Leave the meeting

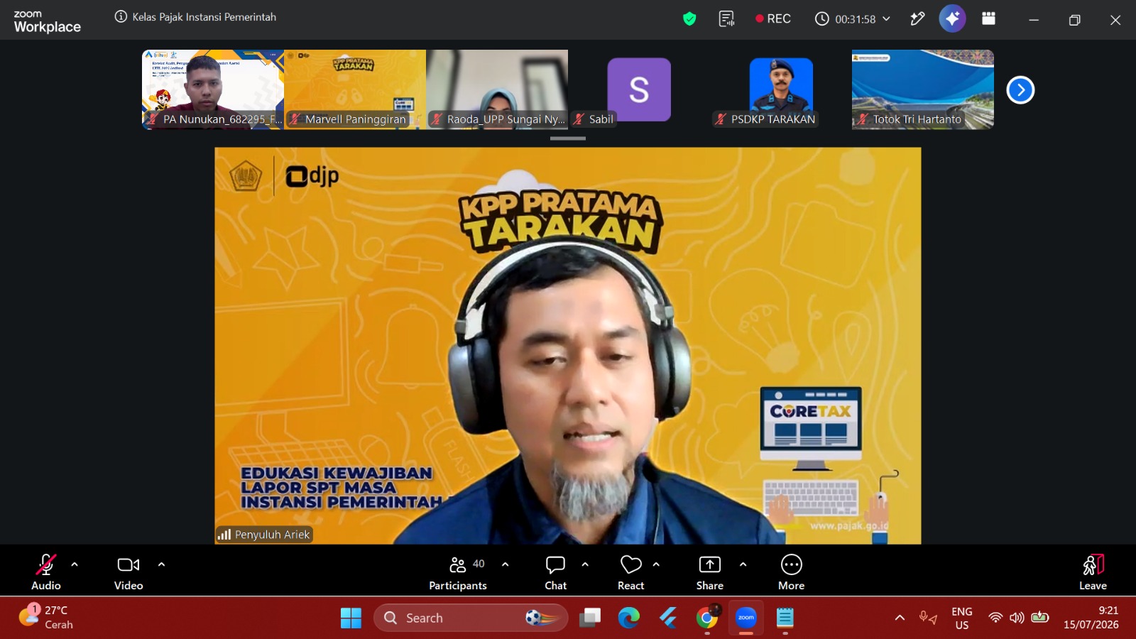1093,572
